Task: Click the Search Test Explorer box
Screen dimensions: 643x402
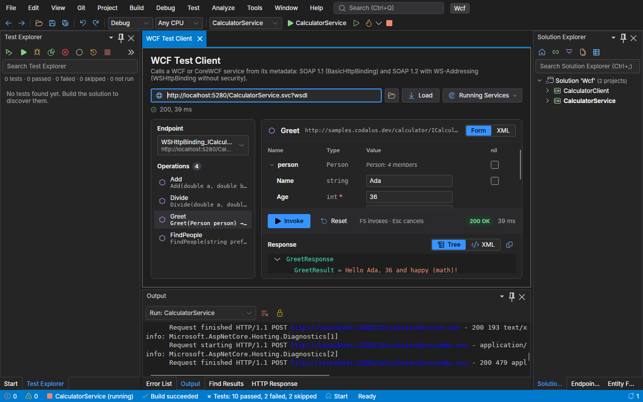Action: point(70,66)
